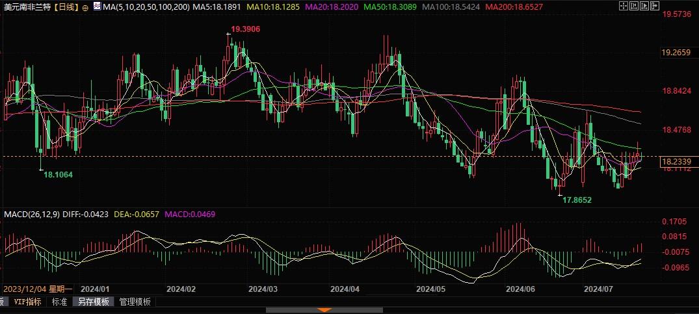699x314 pixels.
Task: Click the crosshair cursor icon at top right
Action: tap(624, 6)
